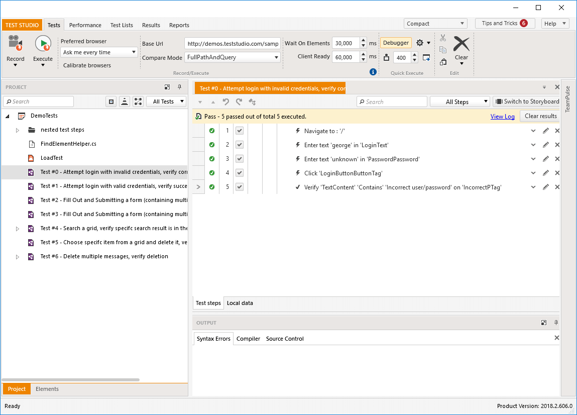577x415 pixels.
Task: Click the undo arrow in steps toolbar
Action: [226, 101]
